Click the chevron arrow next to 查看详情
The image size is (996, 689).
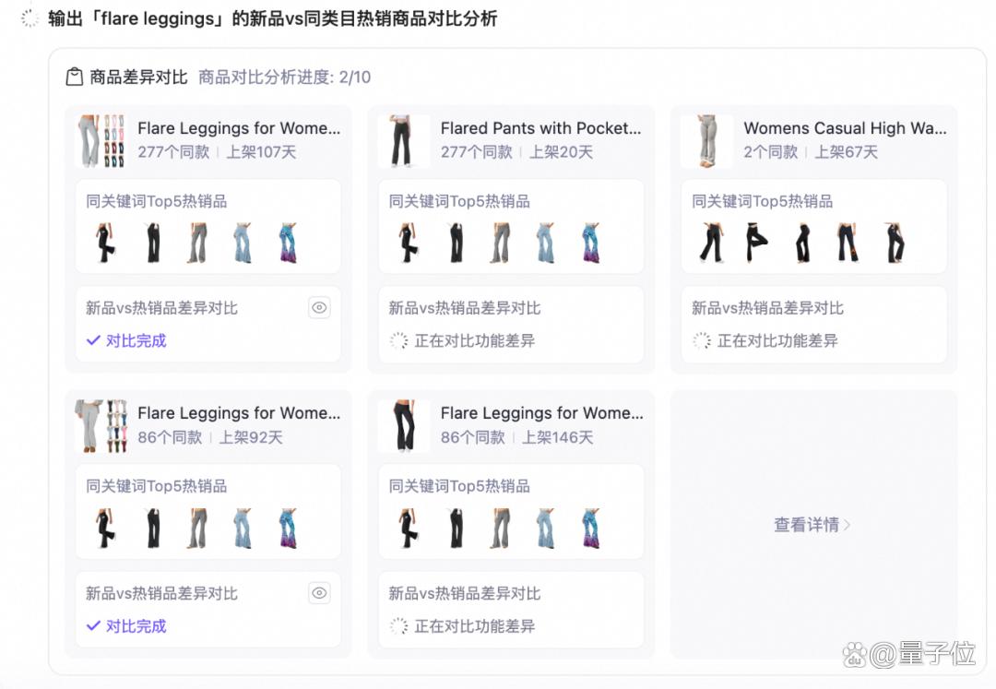pos(847,525)
